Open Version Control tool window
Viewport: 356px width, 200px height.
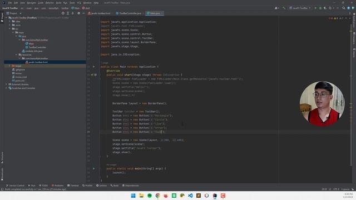click(16, 186)
